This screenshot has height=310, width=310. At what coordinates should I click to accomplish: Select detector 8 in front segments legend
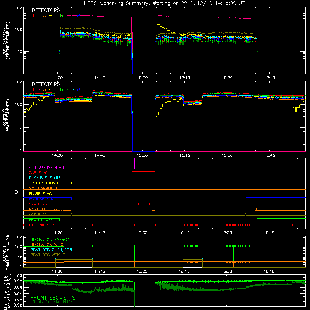tap(73, 15)
